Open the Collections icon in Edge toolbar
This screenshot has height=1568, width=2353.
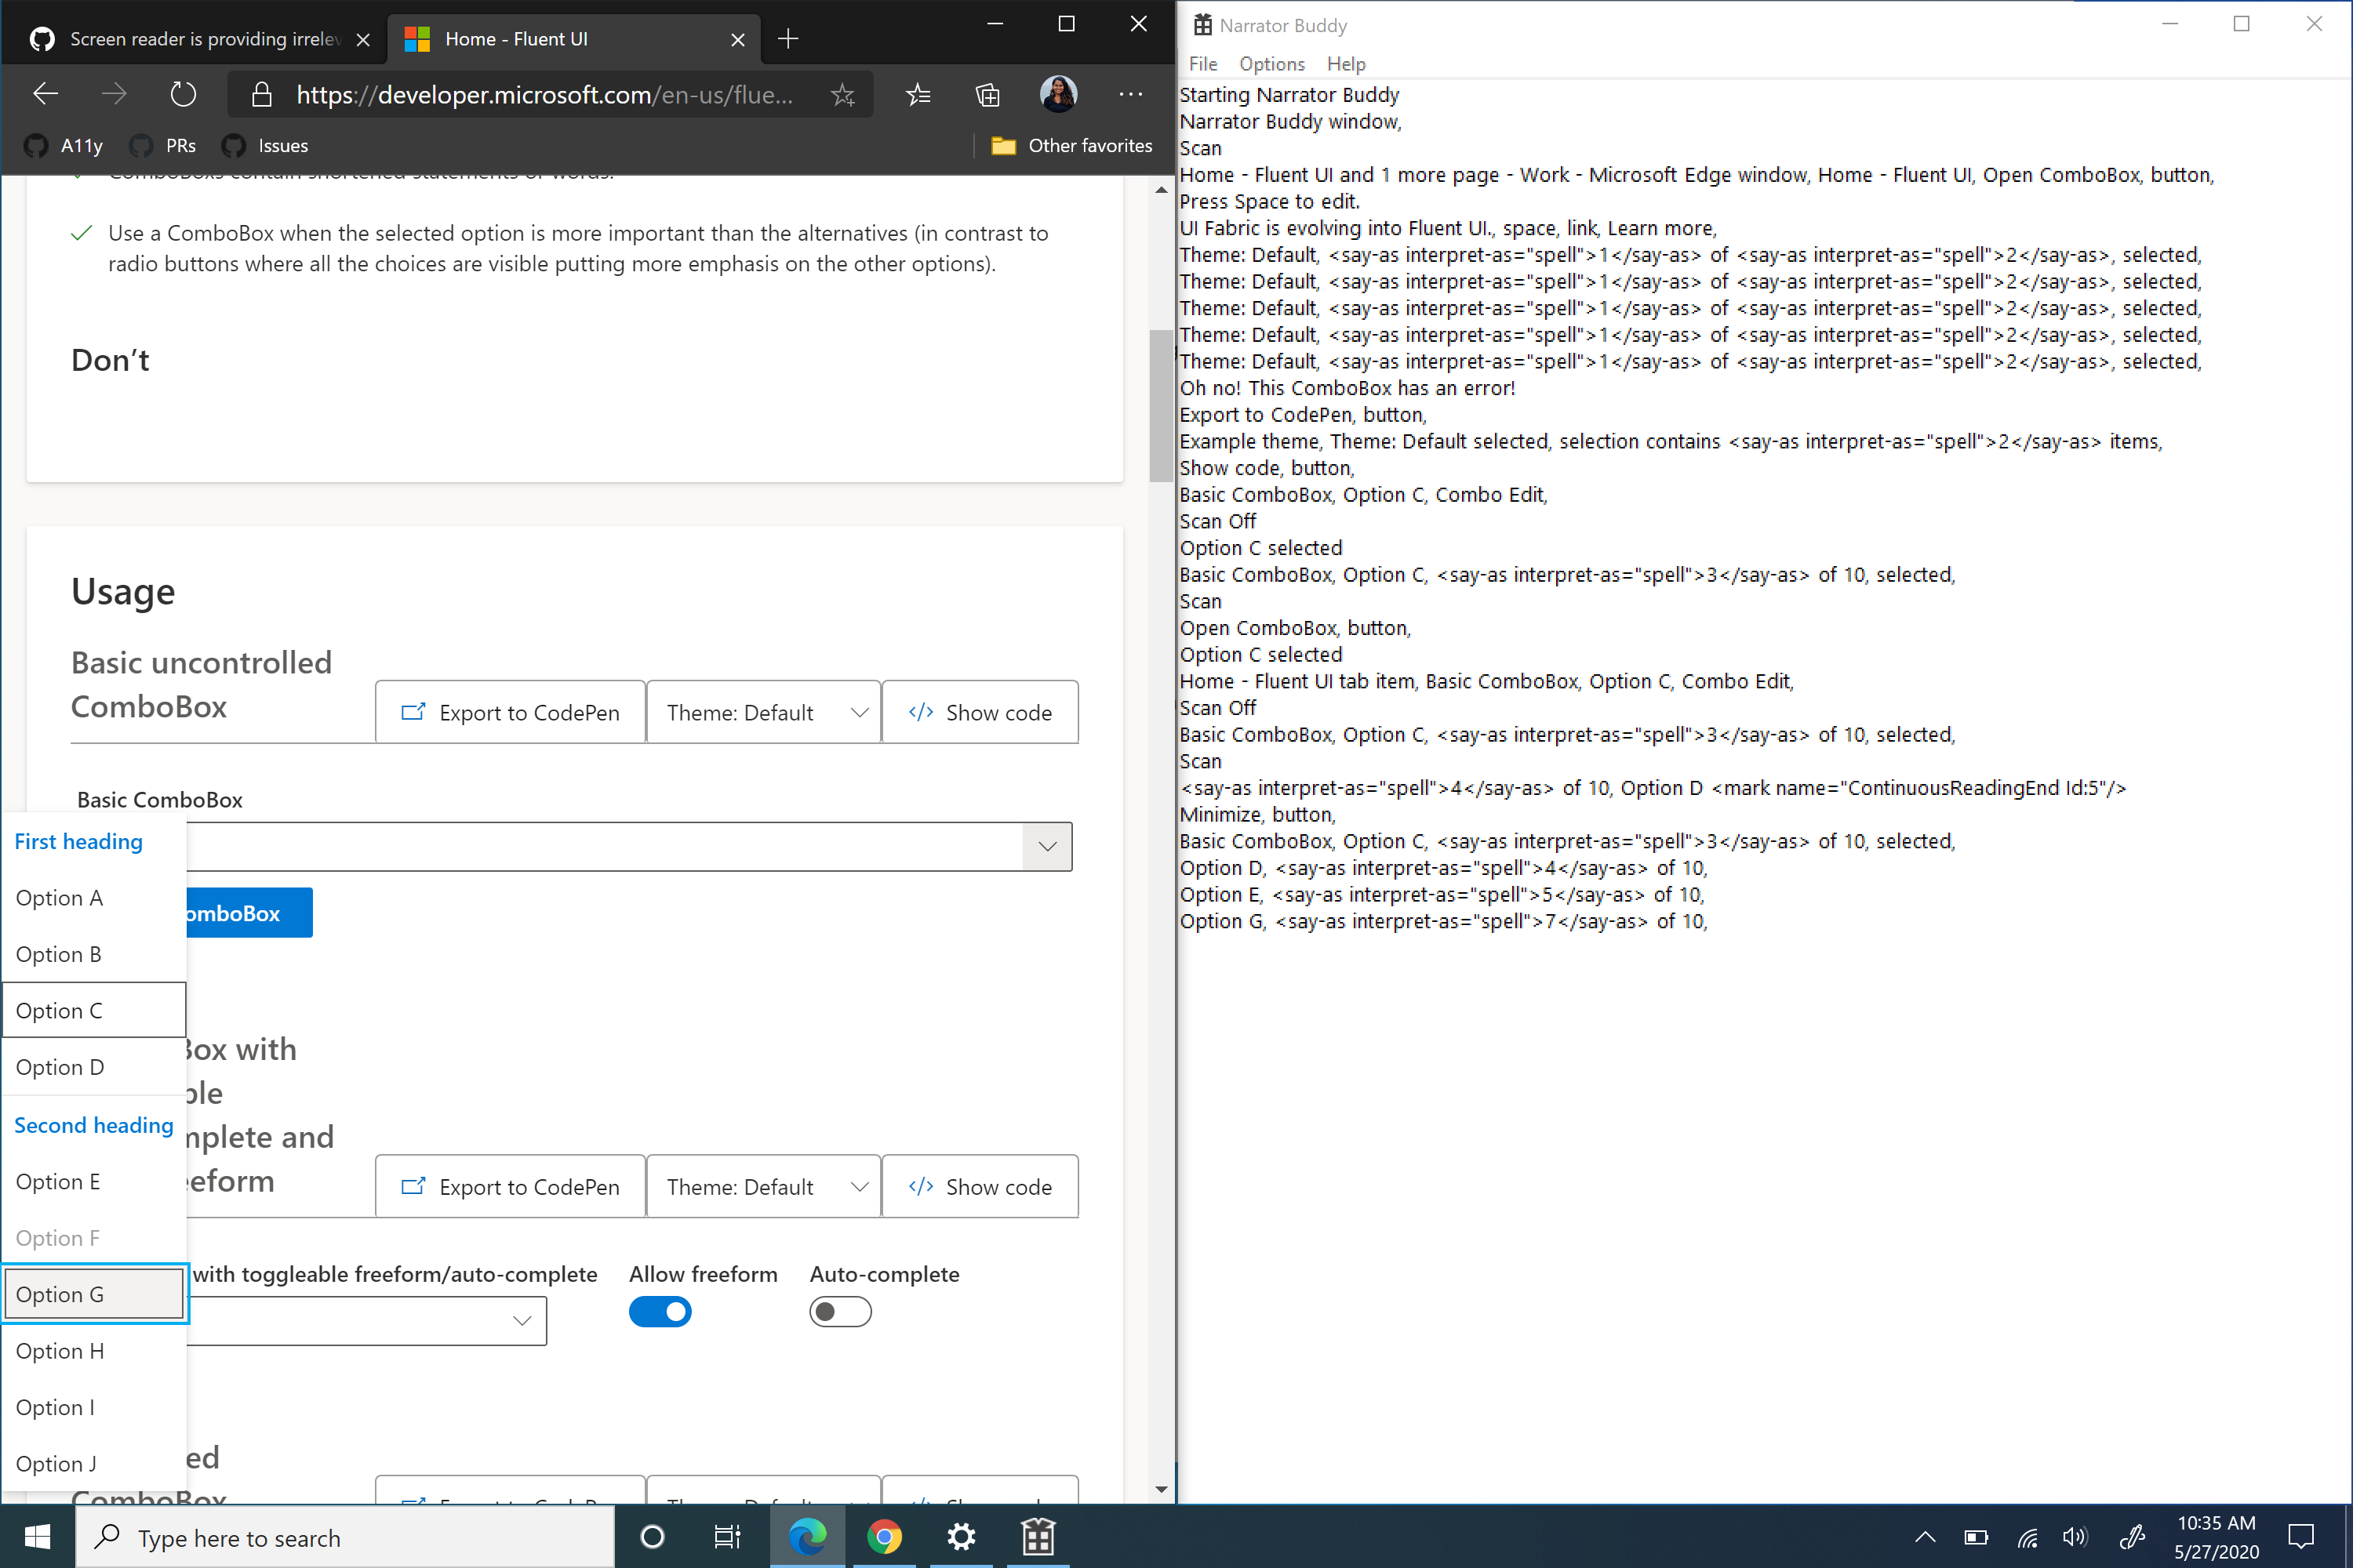987,94
